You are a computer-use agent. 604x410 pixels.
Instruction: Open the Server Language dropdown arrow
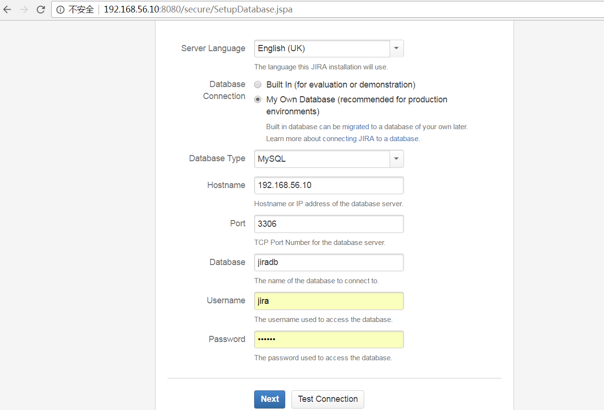pyautogui.click(x=396, y=48)
